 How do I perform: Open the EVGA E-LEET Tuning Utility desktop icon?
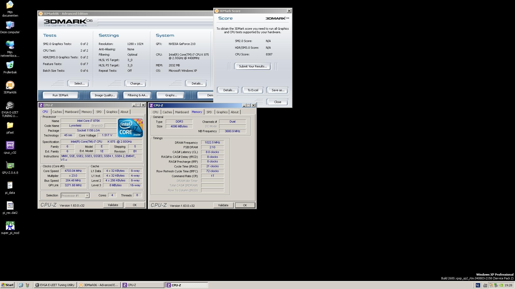(10, 106)
